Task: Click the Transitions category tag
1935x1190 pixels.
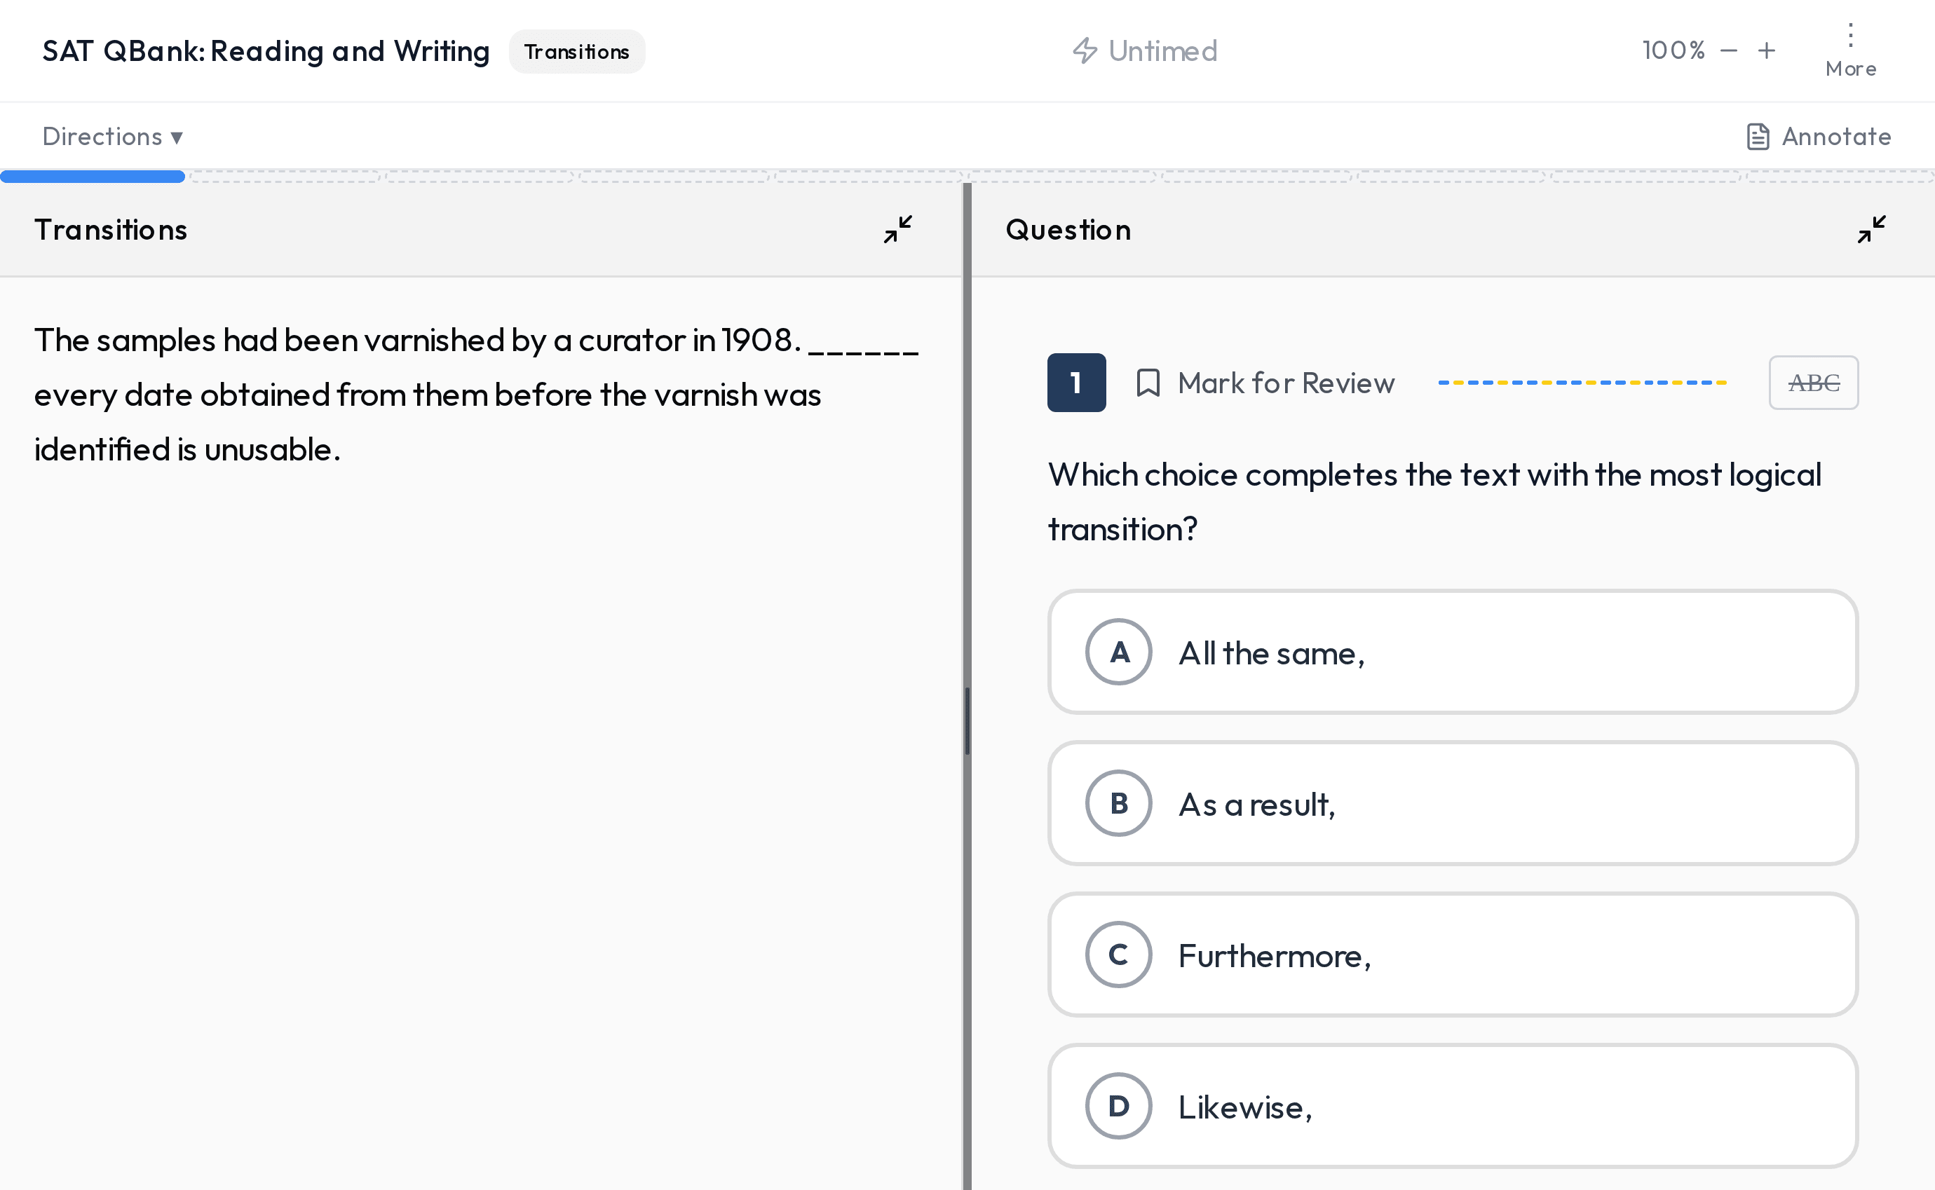Action: [x=576, y=52]
